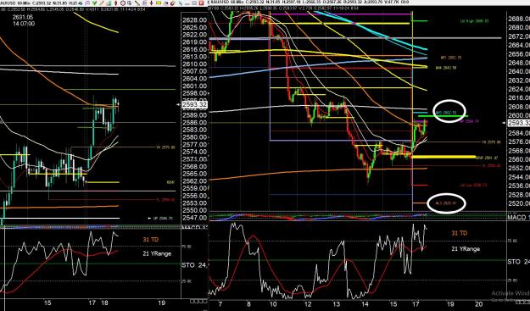This screenshot has width=530, height=311.
Task: Click the zoom-out magnifier icon with minus
Action: tap(122, 3)
